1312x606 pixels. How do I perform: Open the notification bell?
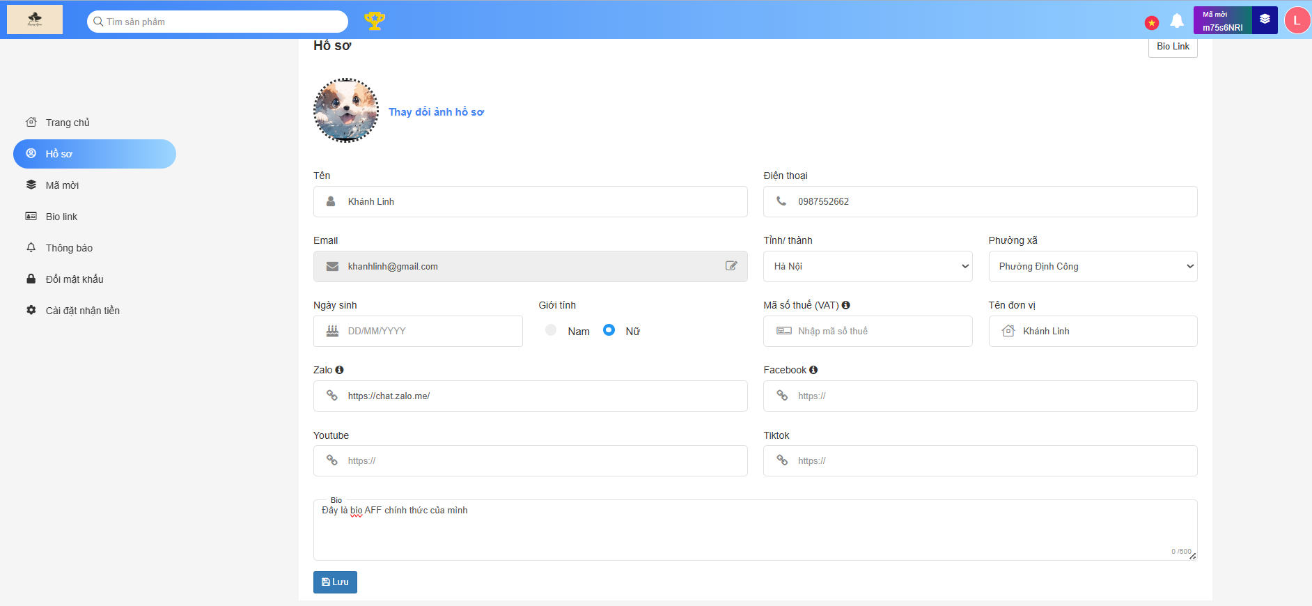click(1177, 21)
